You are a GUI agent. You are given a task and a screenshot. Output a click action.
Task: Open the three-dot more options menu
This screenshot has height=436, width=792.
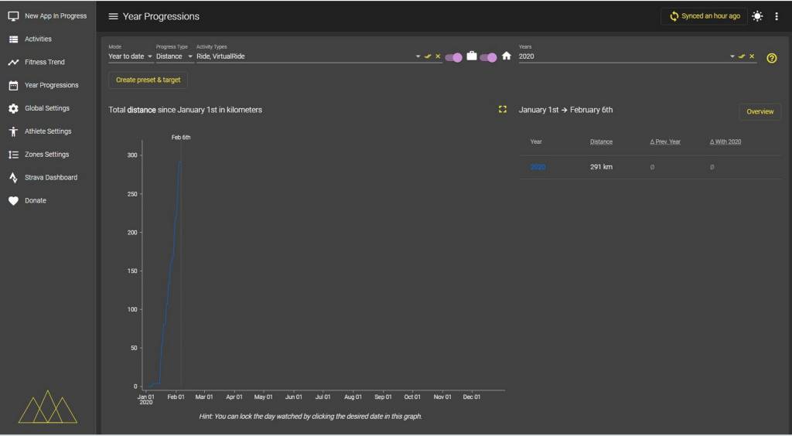[x=777, y=16]
